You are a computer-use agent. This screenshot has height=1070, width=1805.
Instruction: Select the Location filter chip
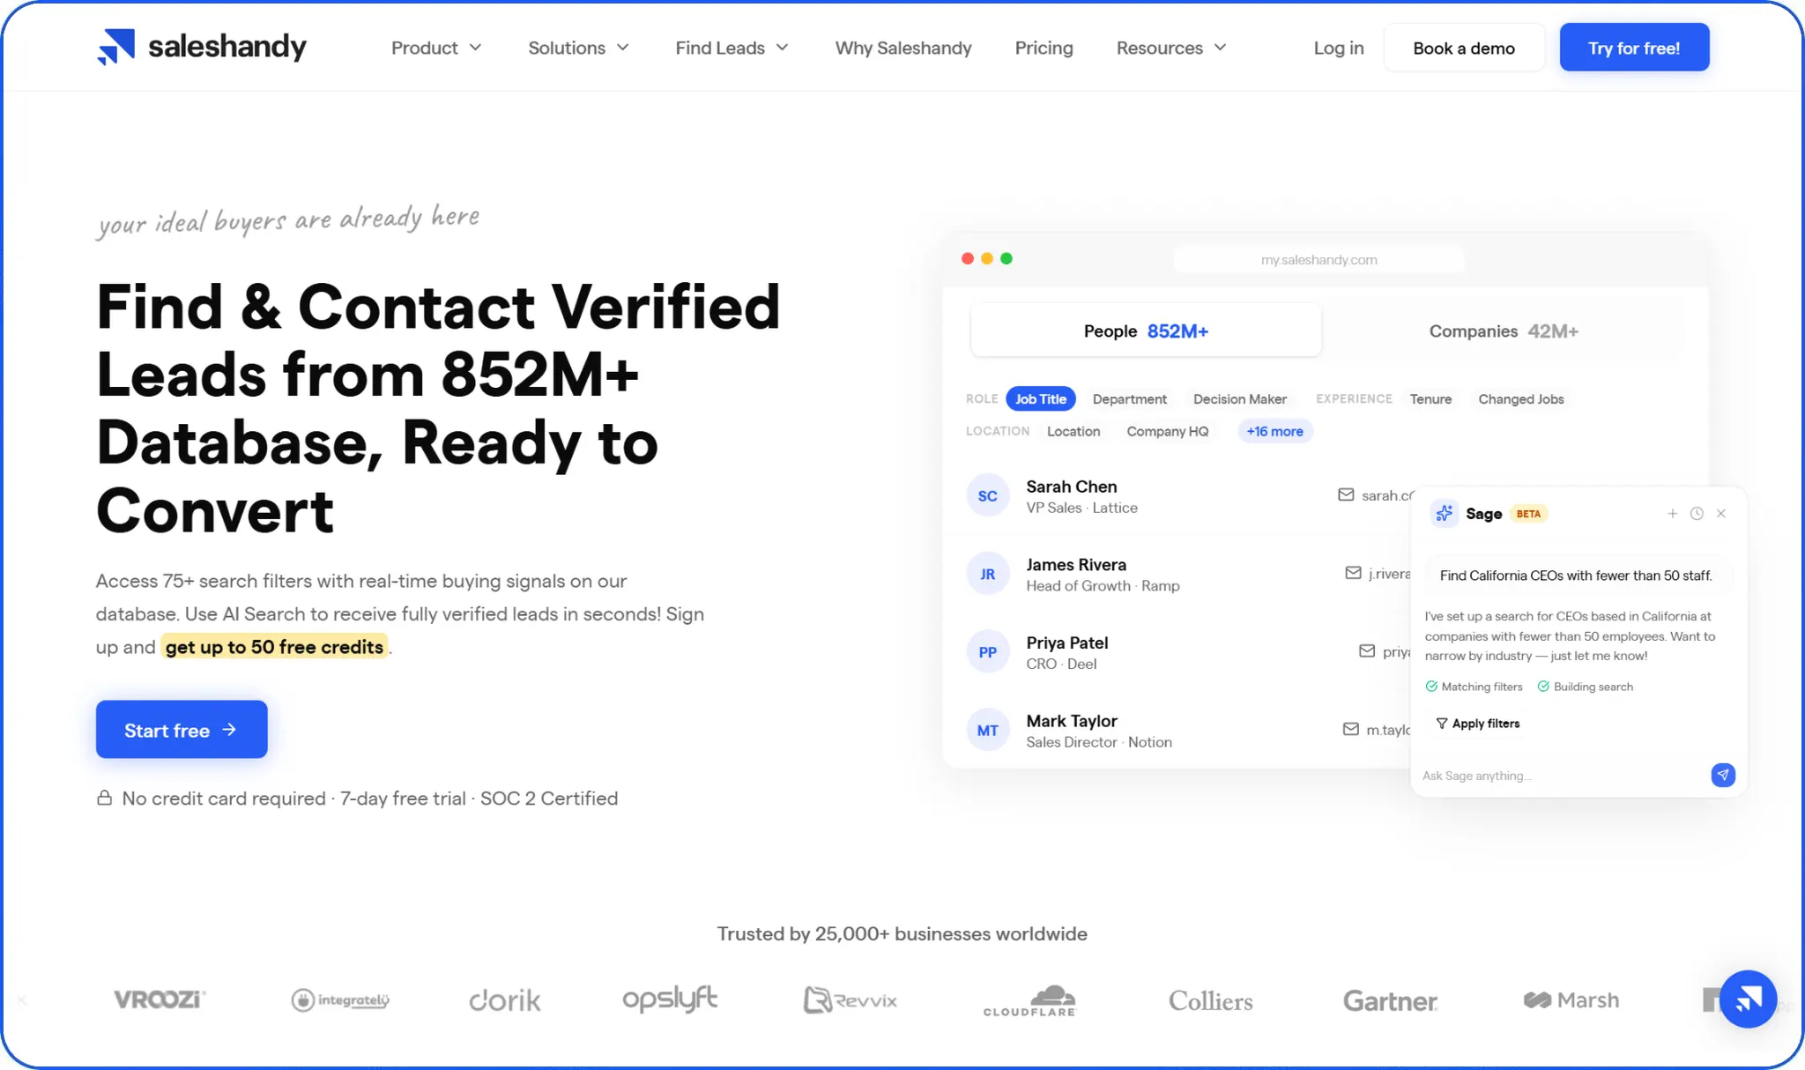[1073, 431]
